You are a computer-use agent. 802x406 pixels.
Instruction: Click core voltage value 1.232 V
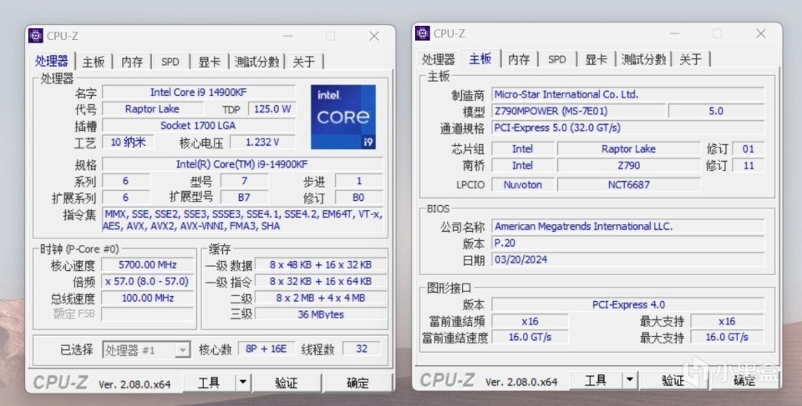pyautogui.click(x=262, y=142)
